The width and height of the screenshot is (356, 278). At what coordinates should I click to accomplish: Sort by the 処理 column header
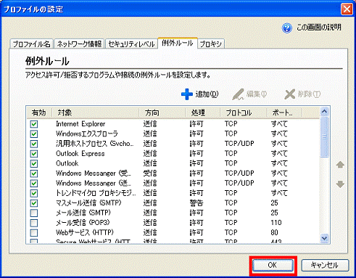[203, 113]
